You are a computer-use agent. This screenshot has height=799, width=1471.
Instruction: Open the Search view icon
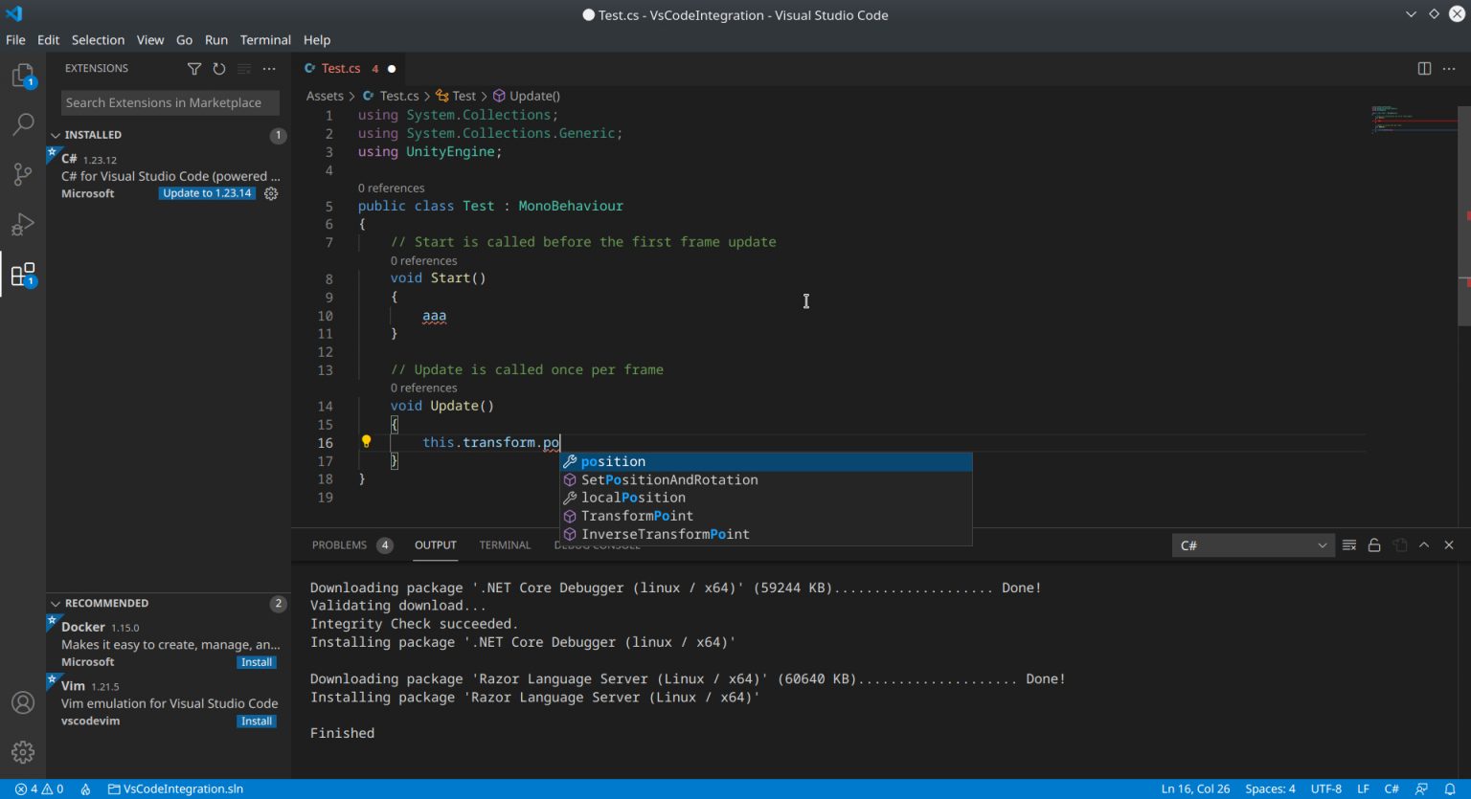pyautogui.click(x=23, y=124)
